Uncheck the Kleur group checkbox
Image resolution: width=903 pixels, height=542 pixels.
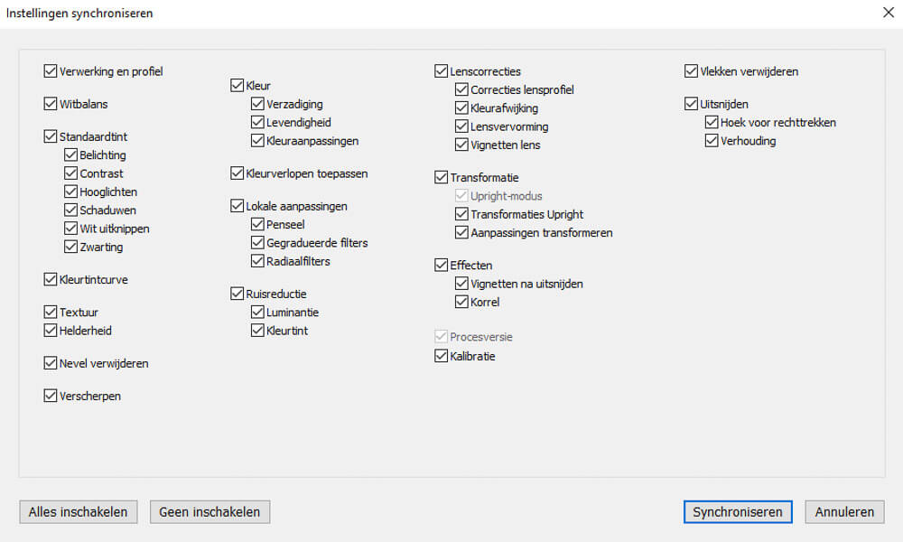(x=237, y=86)
